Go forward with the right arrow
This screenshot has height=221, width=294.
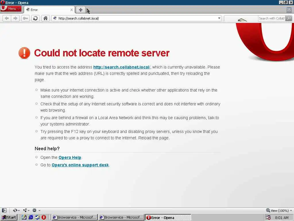pyautogui.click(x=15, y=18)
